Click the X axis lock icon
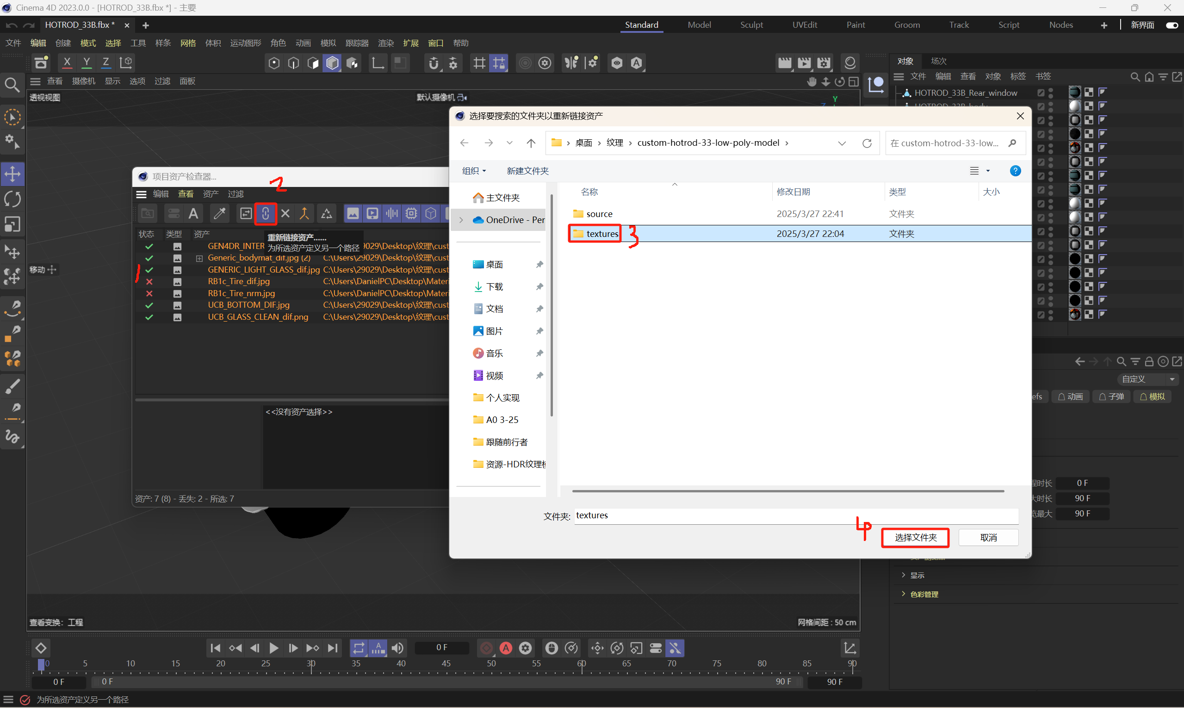This screenshot has height=708, width=1184. coord(67,62)
